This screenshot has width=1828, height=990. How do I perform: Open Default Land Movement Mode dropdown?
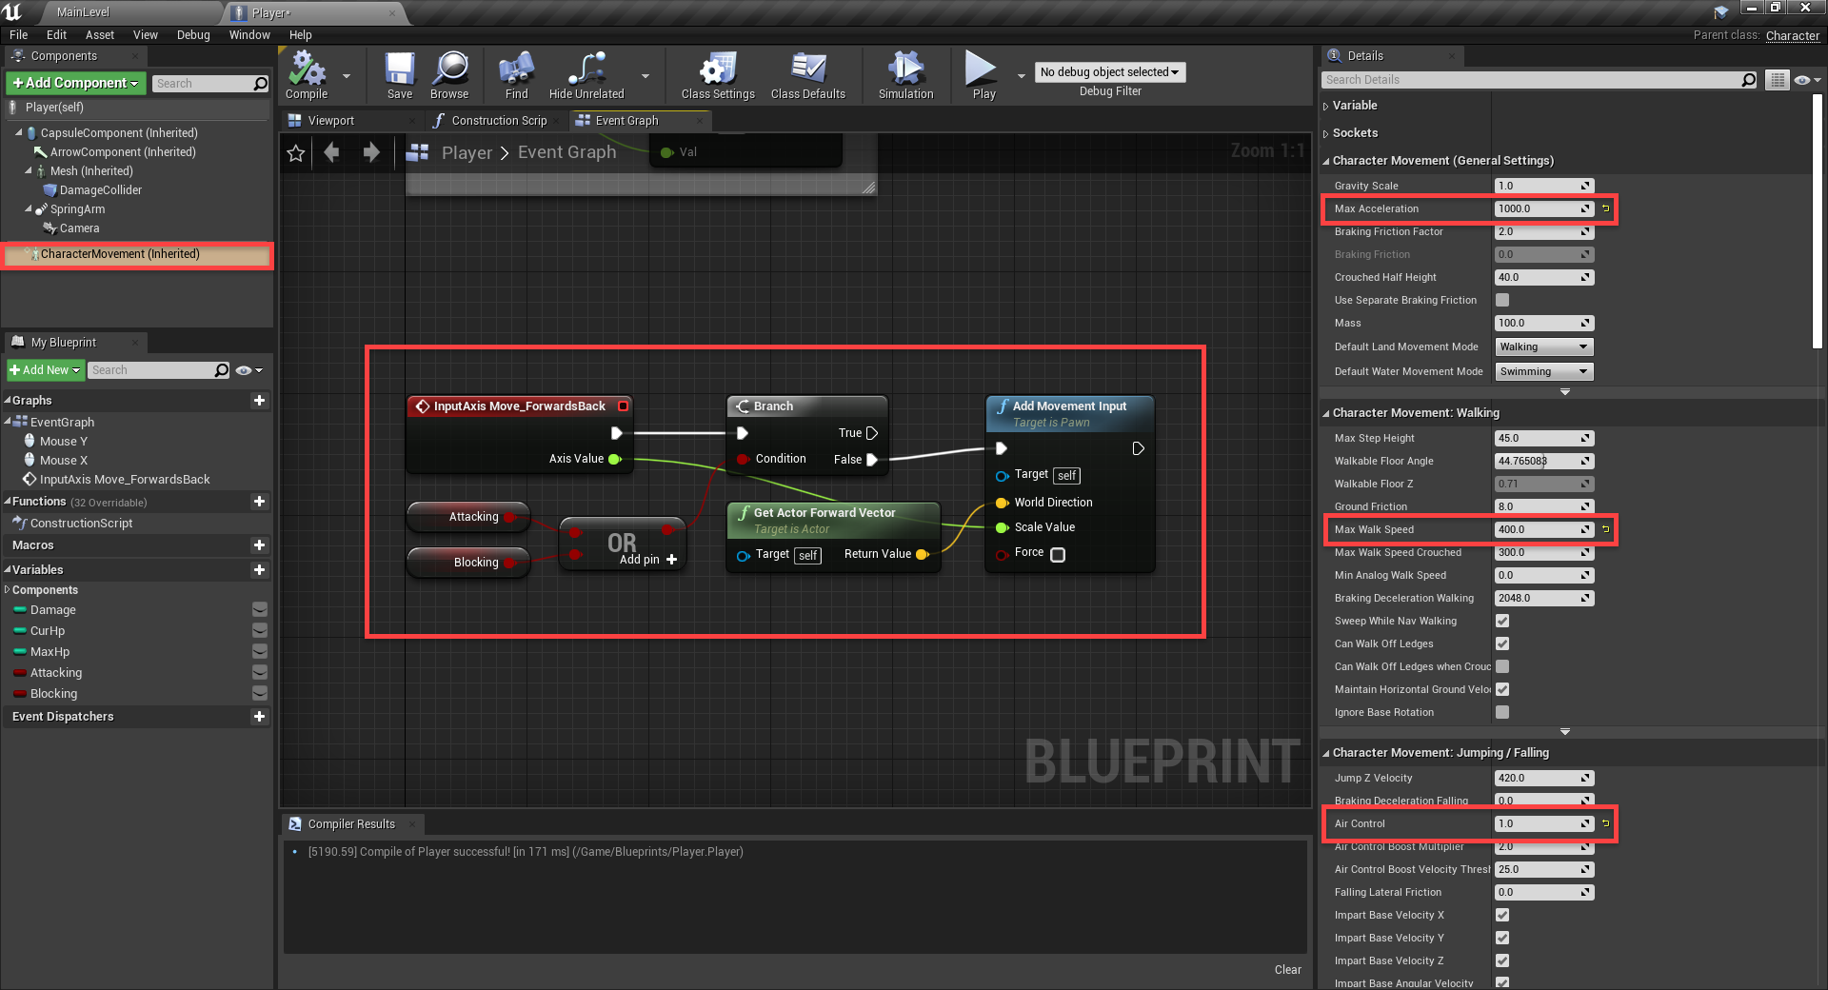[x=1544, y=346]
